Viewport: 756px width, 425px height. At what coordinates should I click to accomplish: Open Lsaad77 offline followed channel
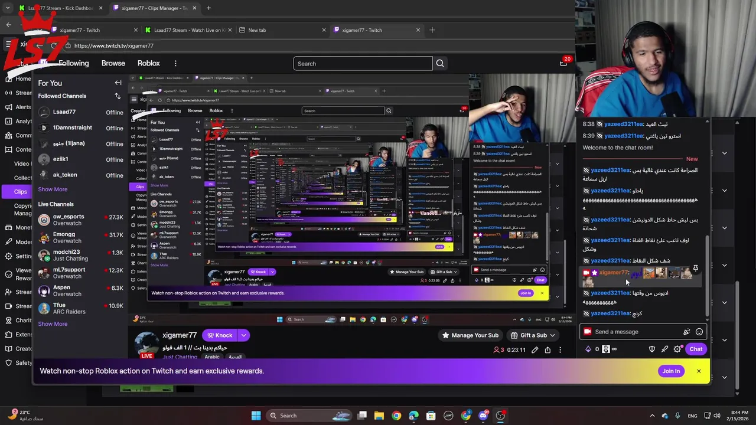click(81, 112)
